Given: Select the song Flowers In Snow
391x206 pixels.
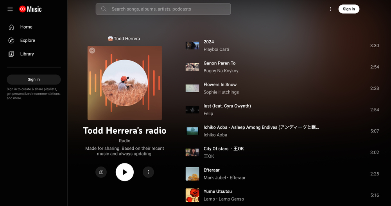Looking at the screenshot, I should (x=220, y=84).
